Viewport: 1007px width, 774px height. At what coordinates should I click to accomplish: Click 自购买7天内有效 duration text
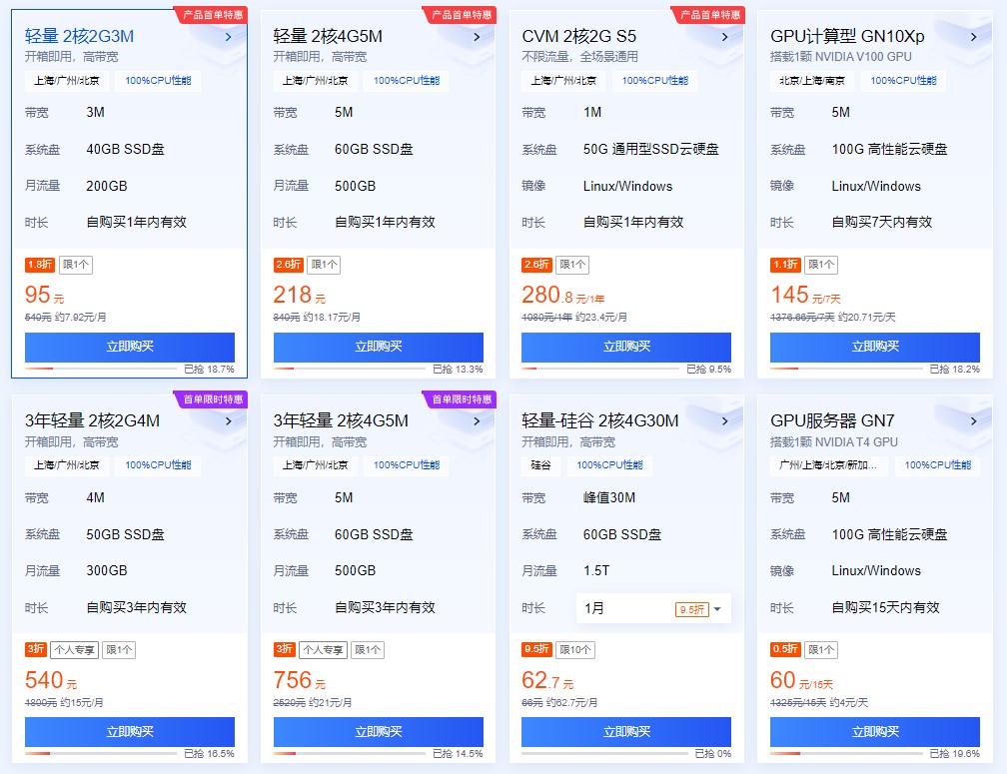[882, 222]
